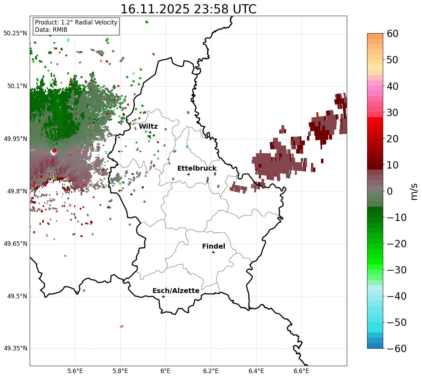Click the 49.95°N latitude label
The image size is (422, 378).
15,139
